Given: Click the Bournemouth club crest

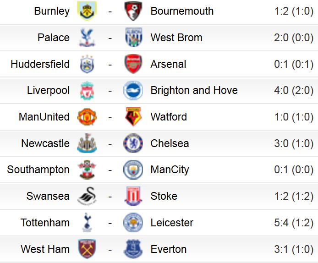Looking at the screenshot, I should (x=133, y=11).
